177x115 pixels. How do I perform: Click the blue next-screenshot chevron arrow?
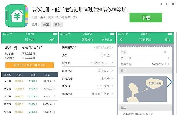(x=170, y=82)
